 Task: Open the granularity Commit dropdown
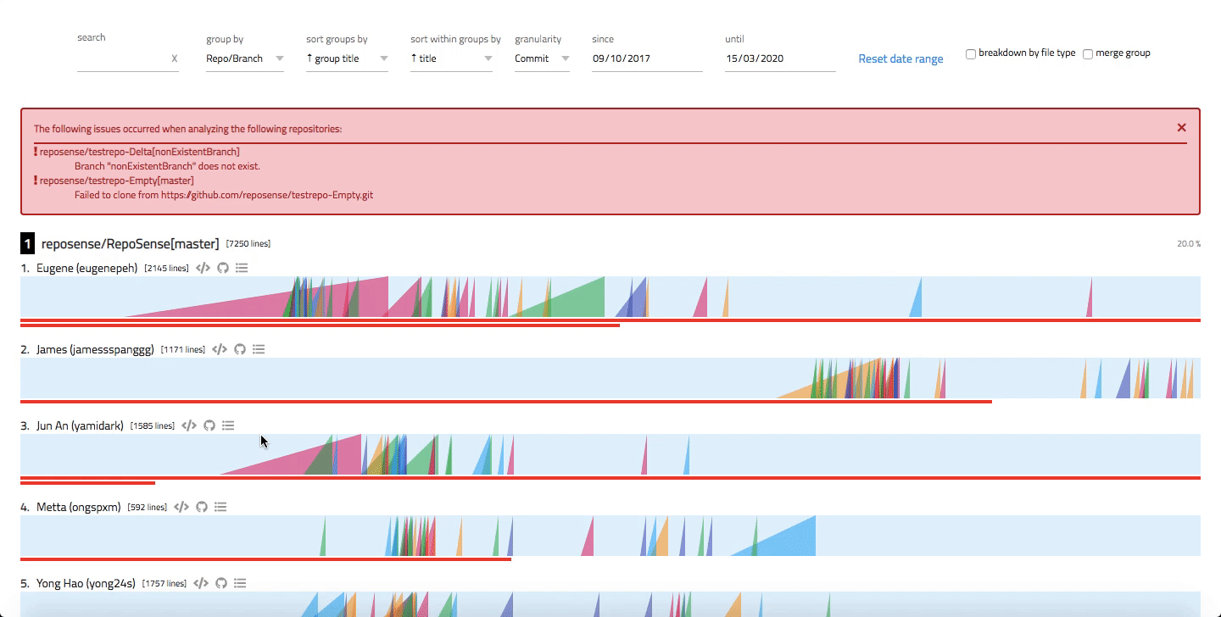(x=542, y=58)
